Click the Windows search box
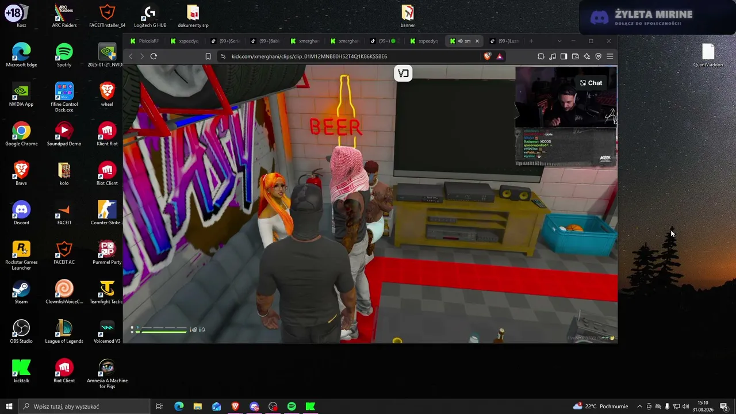Viewport: 736px width, 414px height. (x=85, y=407)
